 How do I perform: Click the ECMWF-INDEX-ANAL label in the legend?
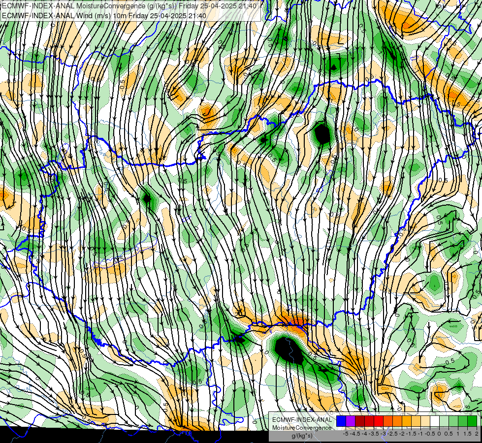coord(302,420)
